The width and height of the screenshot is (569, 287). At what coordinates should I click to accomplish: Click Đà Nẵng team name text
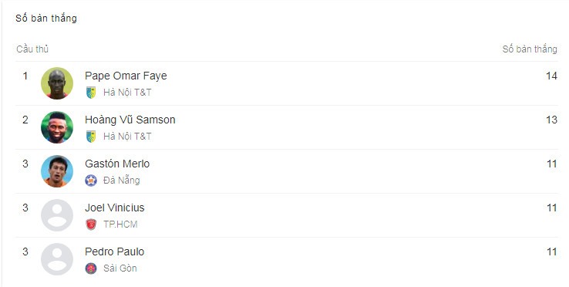click(122, 181)
